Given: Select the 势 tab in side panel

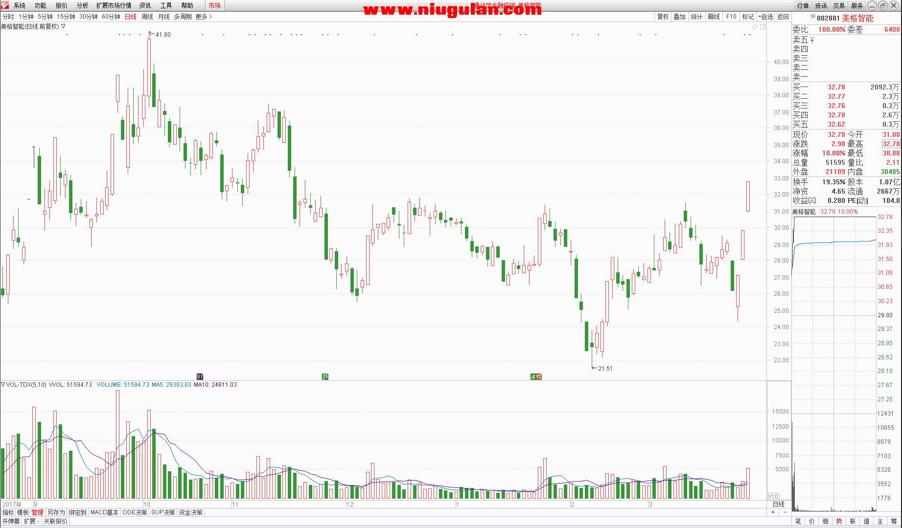Looking at the screenshot, I should (839, 522).
